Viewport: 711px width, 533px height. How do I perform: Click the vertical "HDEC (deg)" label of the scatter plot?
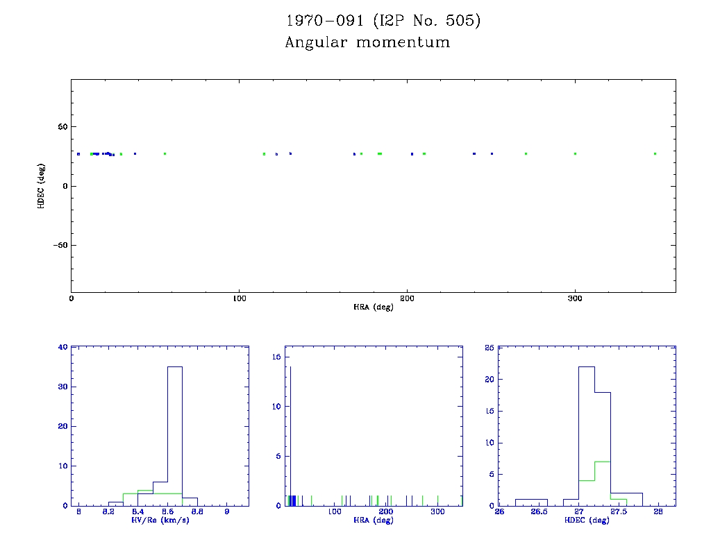pyautogui.click(x=42, y=186)
